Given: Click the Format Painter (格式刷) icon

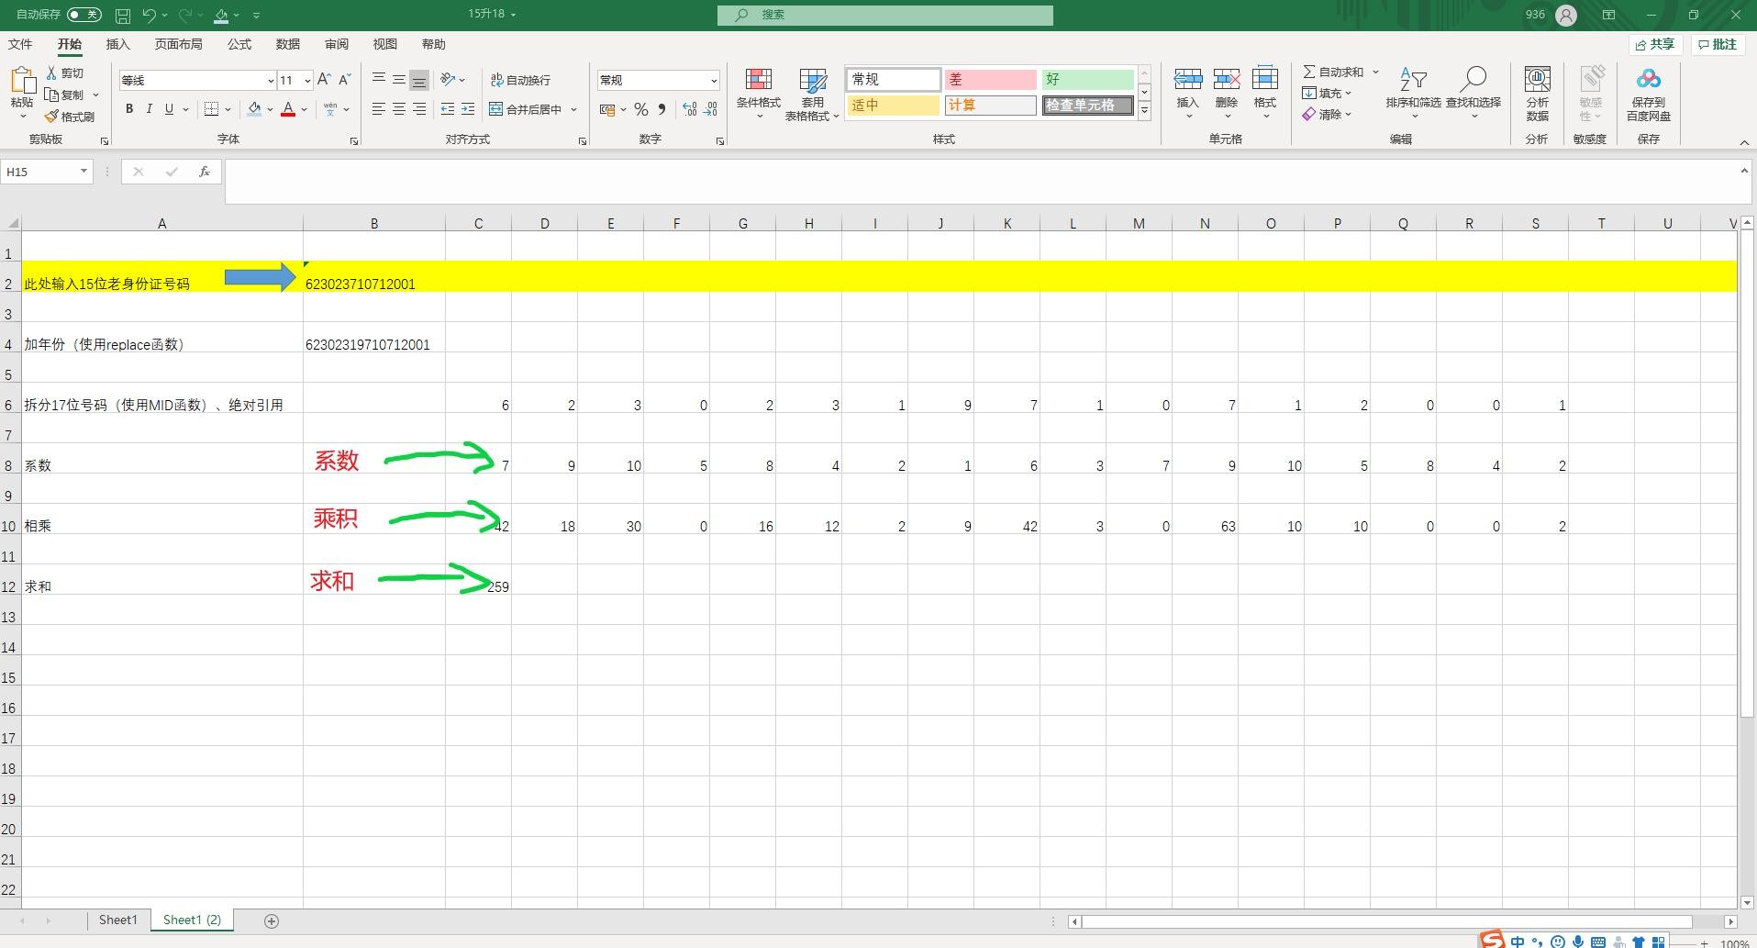Looking at the screenshot, I should 52,117.
